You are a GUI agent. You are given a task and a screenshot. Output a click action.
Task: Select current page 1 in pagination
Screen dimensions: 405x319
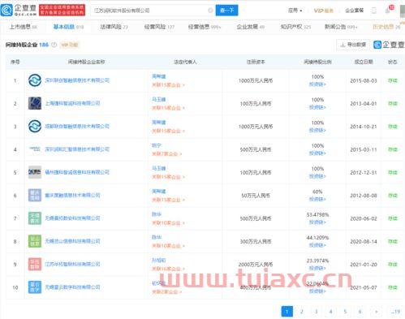click(x=287, y=312)
